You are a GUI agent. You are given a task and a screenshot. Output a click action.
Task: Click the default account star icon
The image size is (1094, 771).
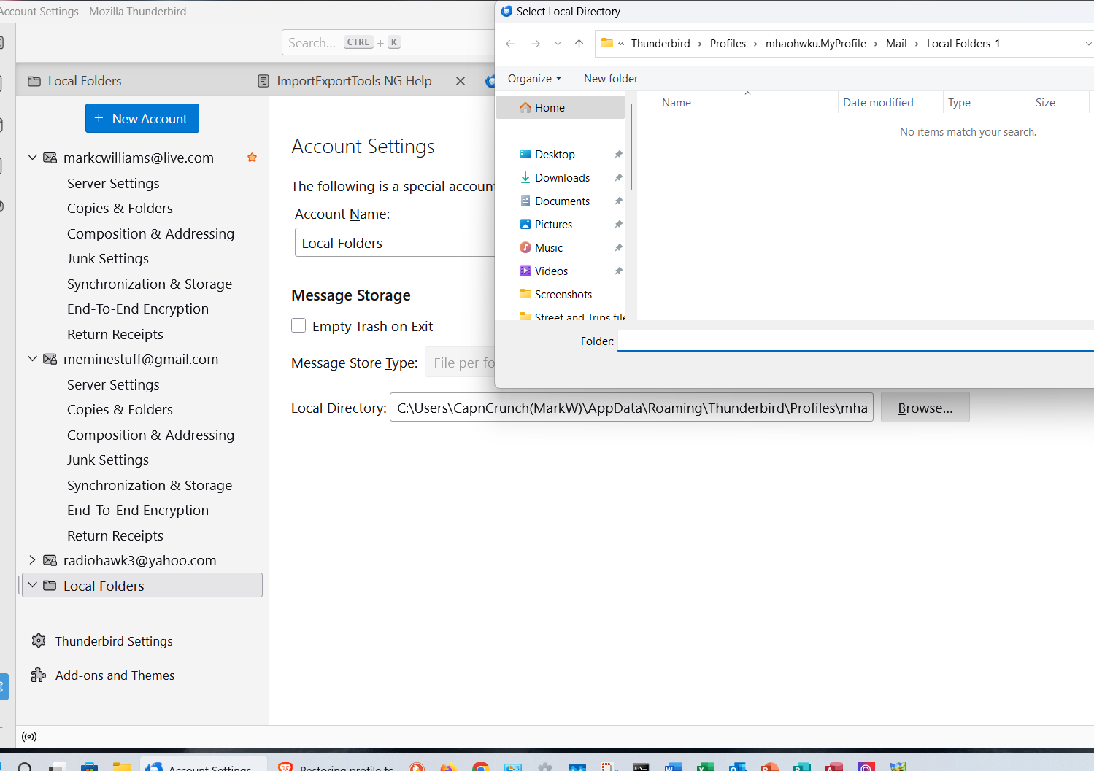(252, 158)
